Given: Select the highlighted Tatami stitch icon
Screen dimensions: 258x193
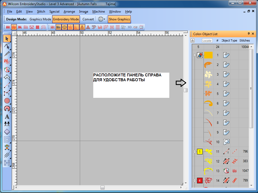Looking at the screenshot, I should [x=14, y=27].
